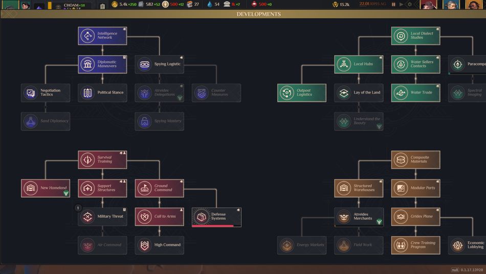Choose the Lay of the Land development
The height and width of the screenshot is (274, 486).
[359, 93]
